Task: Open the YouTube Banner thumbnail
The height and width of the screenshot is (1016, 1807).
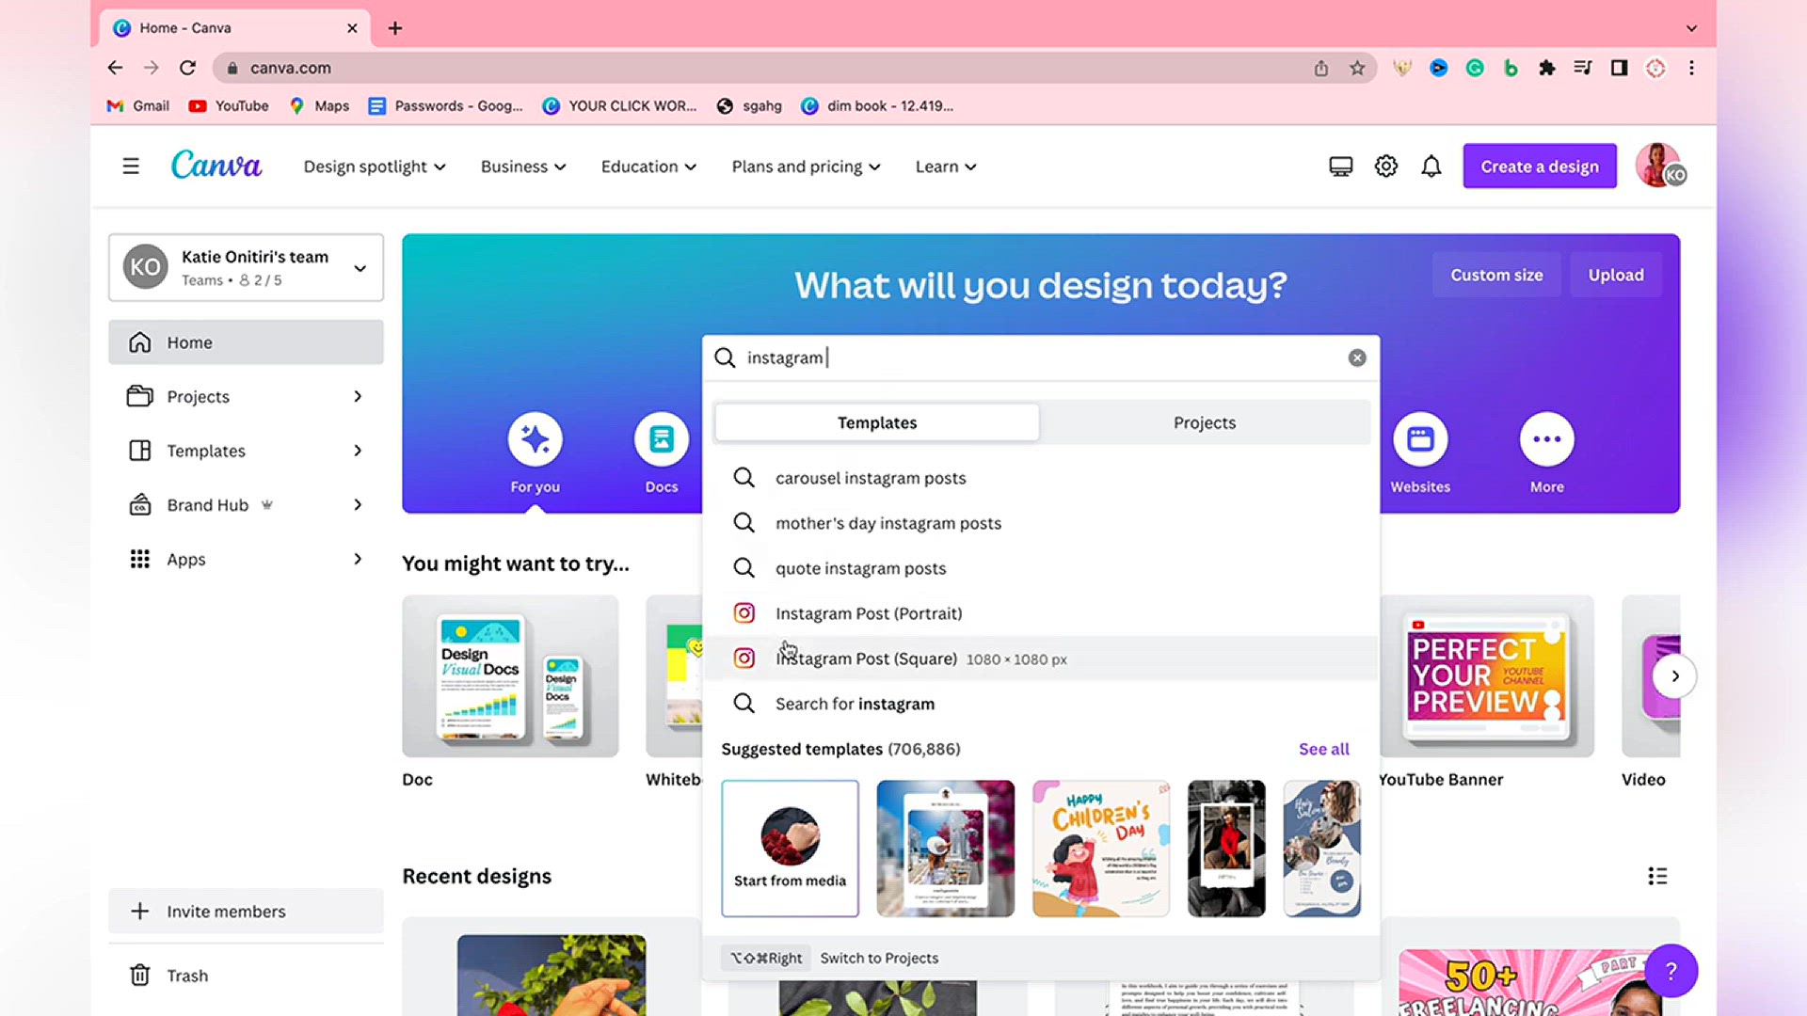Action: [1487, 676]
